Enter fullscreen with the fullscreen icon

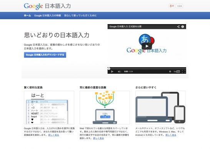click(x=183, y=71)
